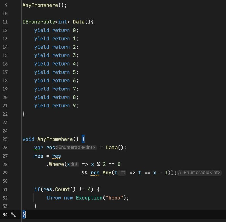226x222 pixels.
Task: Click the Data() call on line 26
Action: (x=115, y=148)
